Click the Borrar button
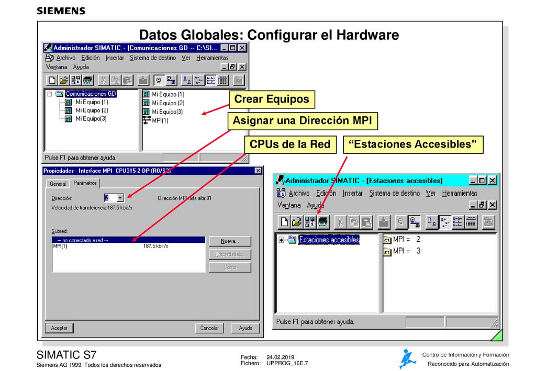Screen dimensions: 536x371 click(x=230, y=267)
